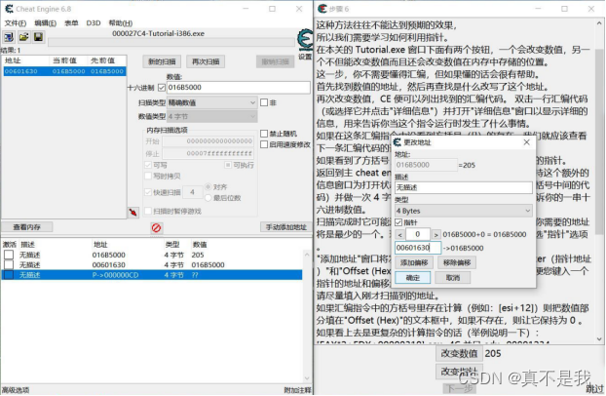Enable 禁止随机 checkbox
Screen dimensions: 606x396
click(x=264, y=134)
